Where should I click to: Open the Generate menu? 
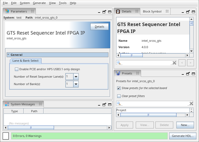pyautogui.click(x=39, y=3)
